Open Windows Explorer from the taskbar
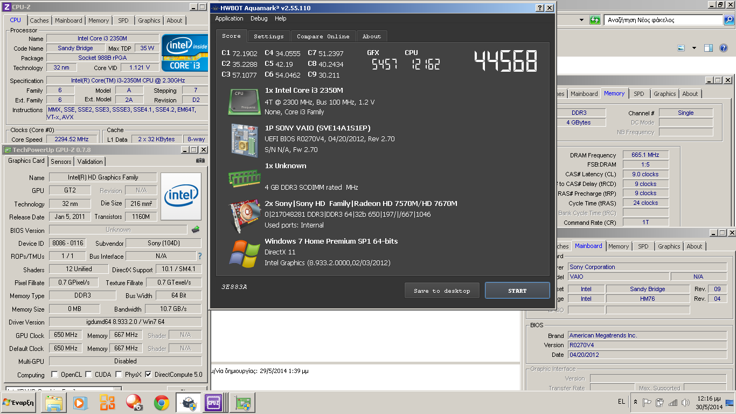This screenshot has width=736, height=414. pos(53,403)
